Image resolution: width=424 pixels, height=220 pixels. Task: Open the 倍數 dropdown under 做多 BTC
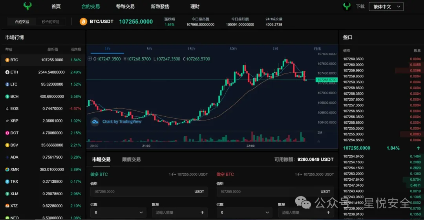click(x=118, y=213)
